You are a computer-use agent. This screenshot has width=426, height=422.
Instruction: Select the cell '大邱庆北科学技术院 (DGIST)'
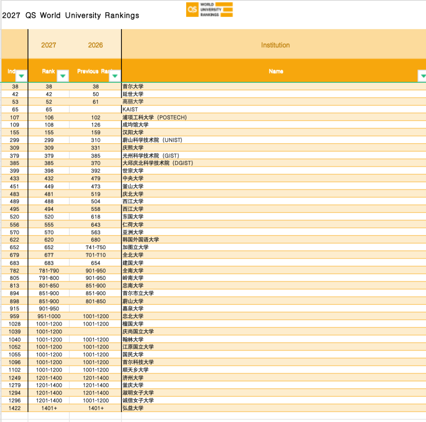[274, 163]
